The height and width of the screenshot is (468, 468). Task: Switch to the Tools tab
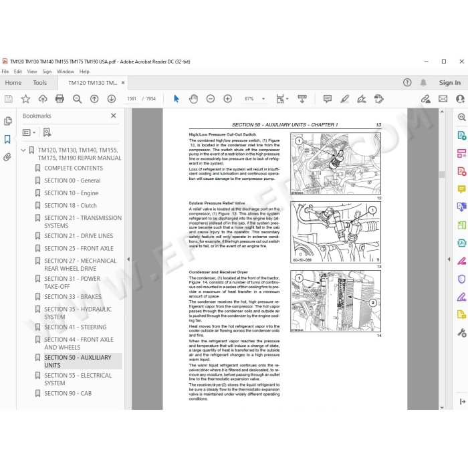pyautogui.click(x=39, y=83)
